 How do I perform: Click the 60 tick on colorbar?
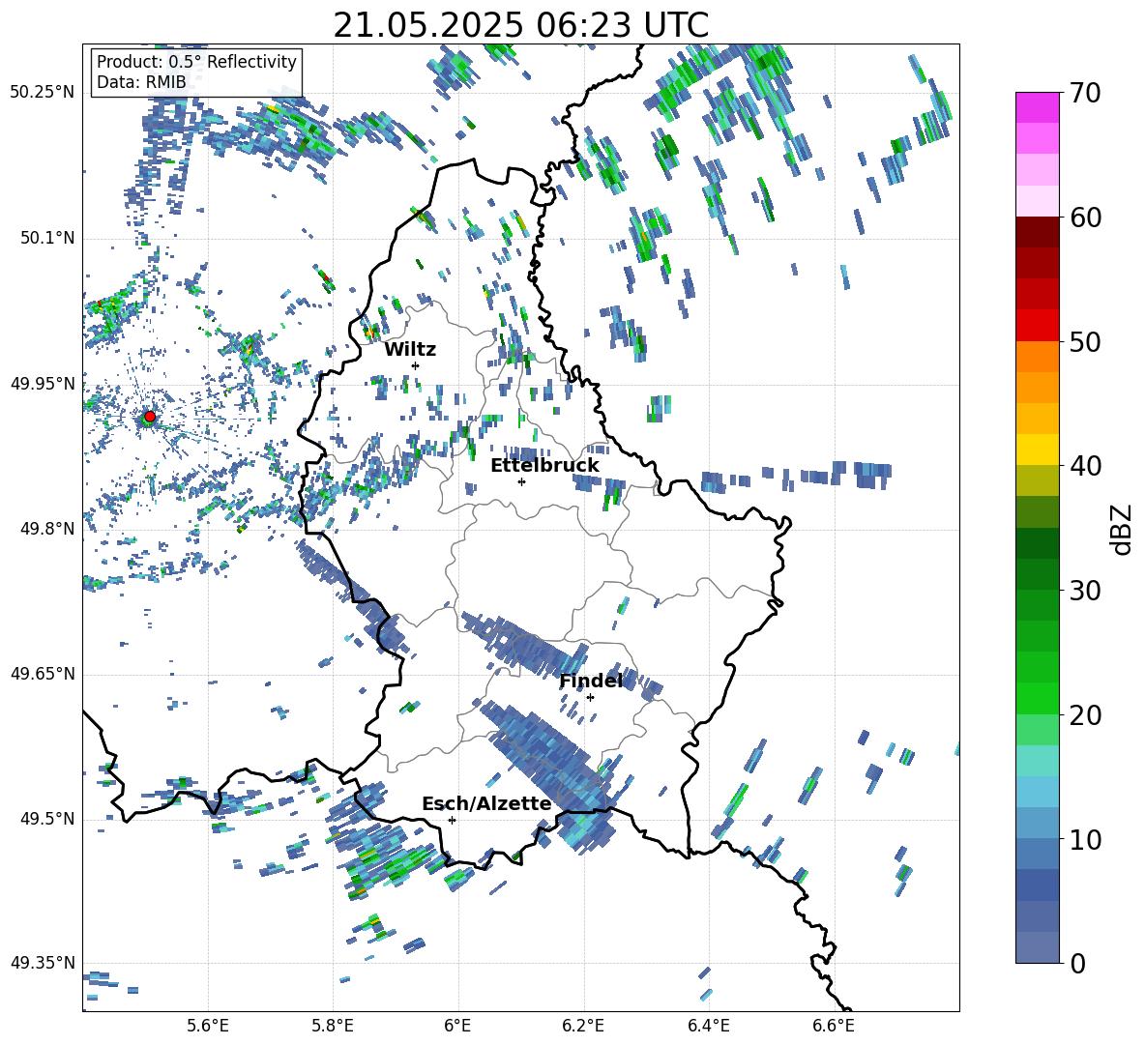coord(1084,218)
